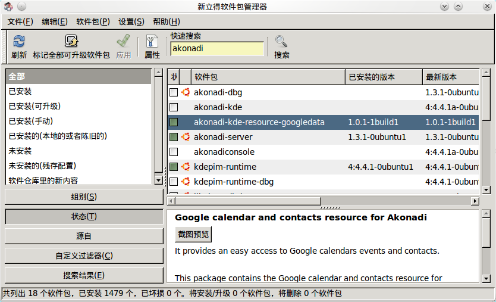Click the 自定义过滤器(C) button
Image resolution: width=496 pixels, height=302 pixels.
(84, 256)
